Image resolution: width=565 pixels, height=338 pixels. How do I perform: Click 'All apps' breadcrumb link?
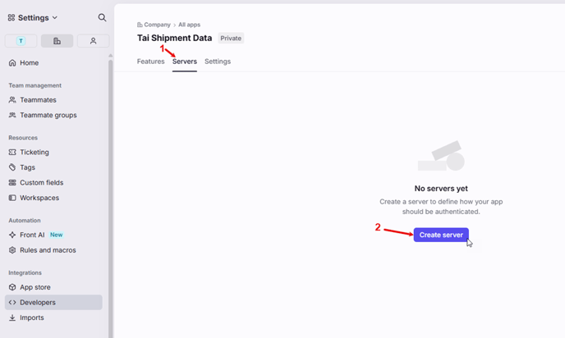[x=190, y=25]
